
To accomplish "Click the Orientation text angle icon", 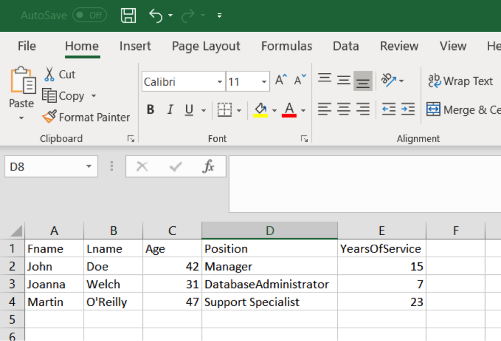I will coord(390,80).
